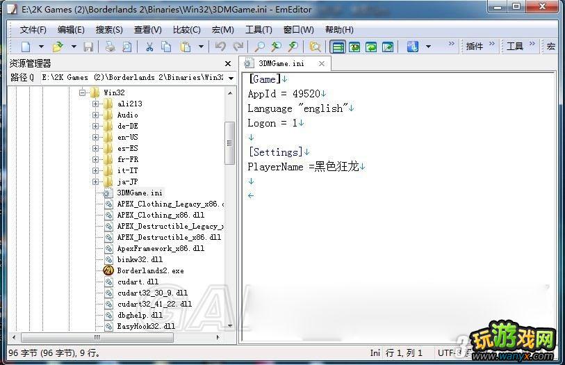
Task: Collapse the Win32 folder node
Action: (83, 92)
